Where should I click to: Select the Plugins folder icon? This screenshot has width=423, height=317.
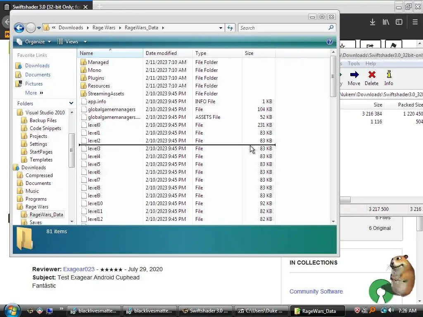click(83, 78)
